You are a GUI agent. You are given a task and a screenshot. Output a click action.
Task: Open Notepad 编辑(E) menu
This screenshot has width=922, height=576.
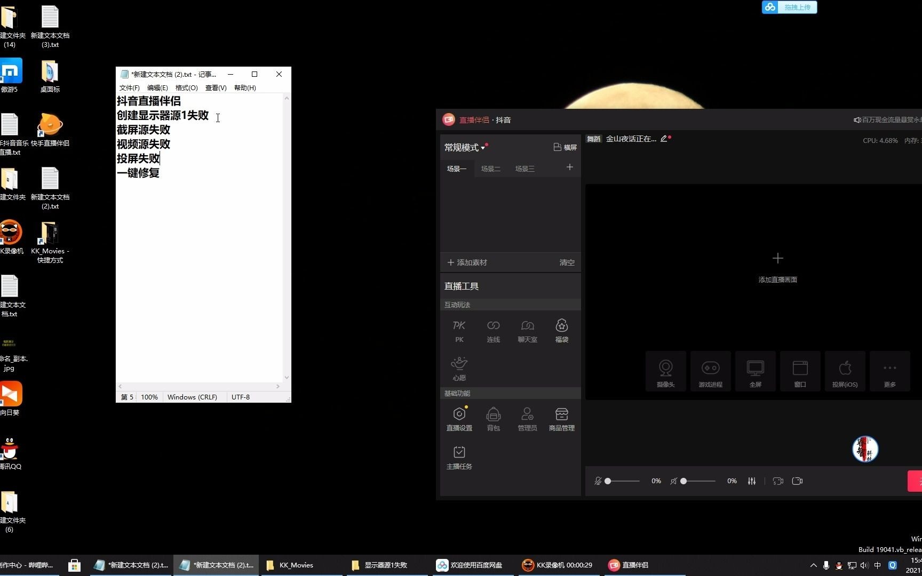(x=157, y=87)
